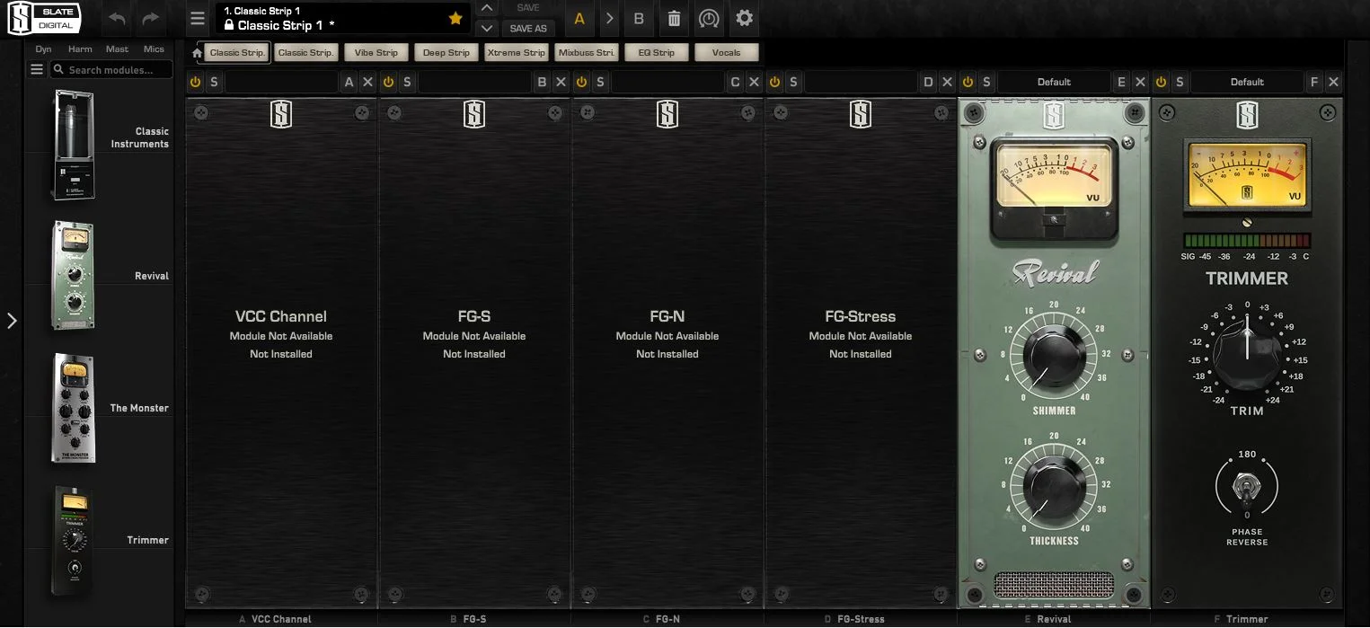Go to the home icon in preset bar
Screen dimensions: 1370x628
coord(197,53)
